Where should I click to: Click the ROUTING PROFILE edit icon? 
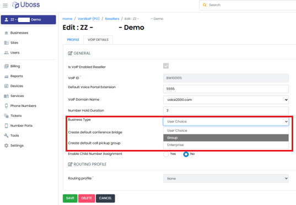point(70,164)
